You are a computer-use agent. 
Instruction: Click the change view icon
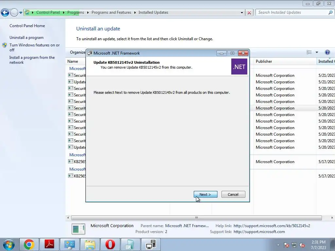click(x=309, y=52)
